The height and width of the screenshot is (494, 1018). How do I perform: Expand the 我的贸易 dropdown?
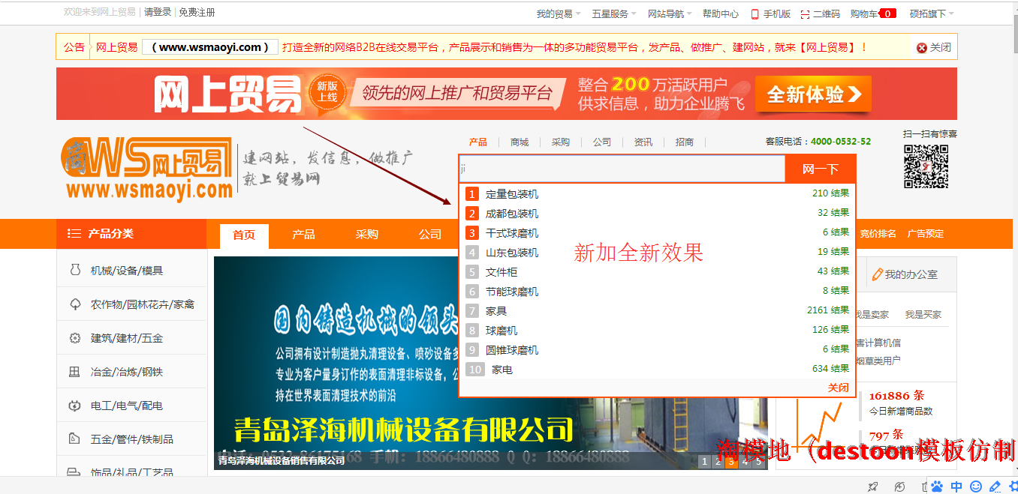pyautogui.click(x=559, y=13)
